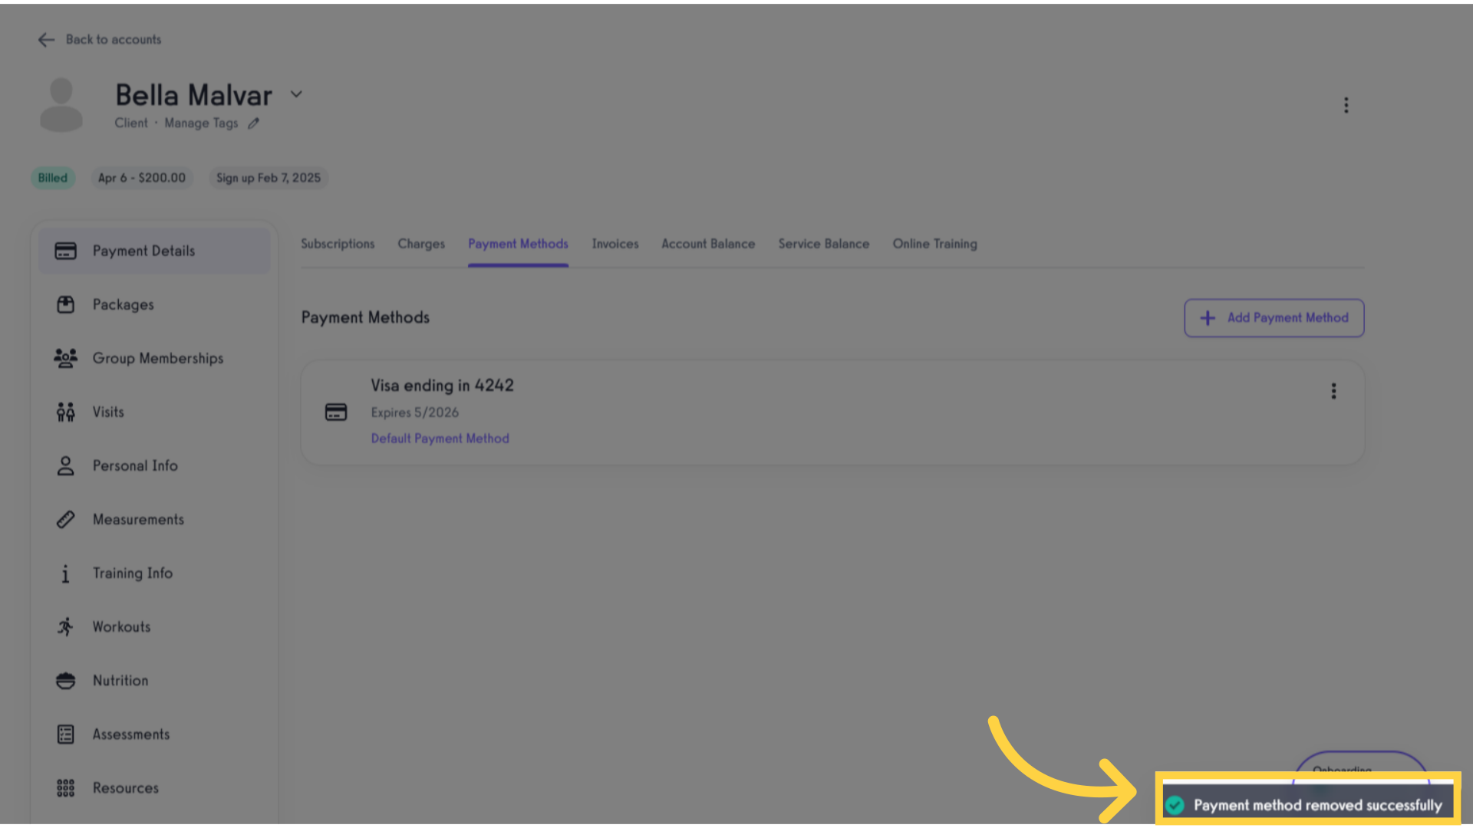Viewport: 1473px width, 828px height.
Task: Click Default Payment Method label
Action: [x=440, y=439]
